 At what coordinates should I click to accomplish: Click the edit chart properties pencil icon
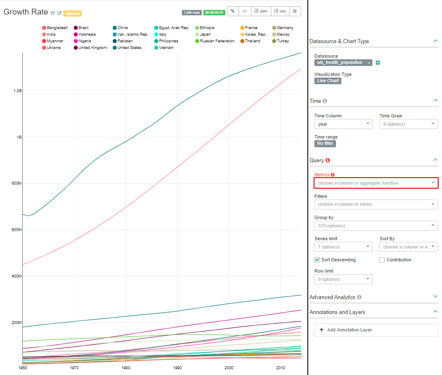click(59, 13)
